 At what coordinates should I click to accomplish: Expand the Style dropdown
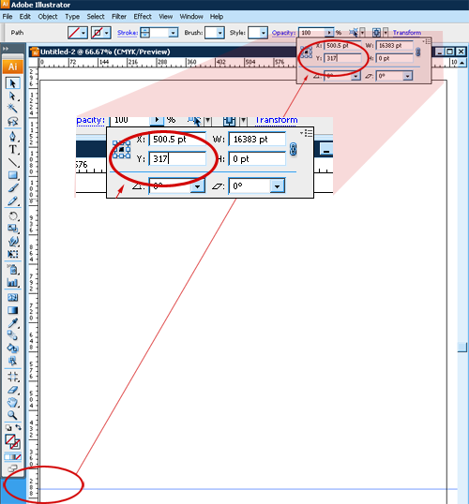click(264, 33)
